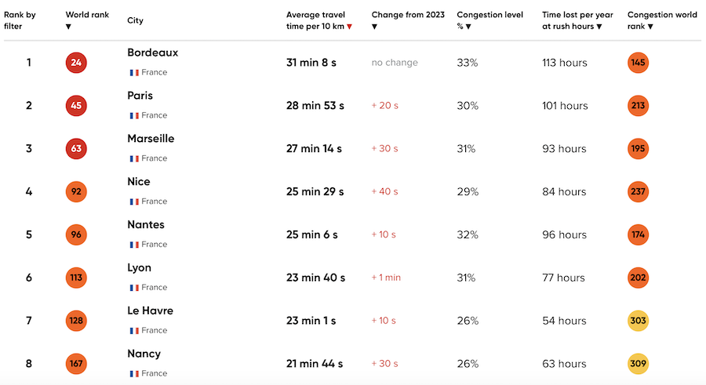Image resolution: width=706 pixels, height=385 pixels.
Task: Click the Rank by filter header
Action: [20, 20]
